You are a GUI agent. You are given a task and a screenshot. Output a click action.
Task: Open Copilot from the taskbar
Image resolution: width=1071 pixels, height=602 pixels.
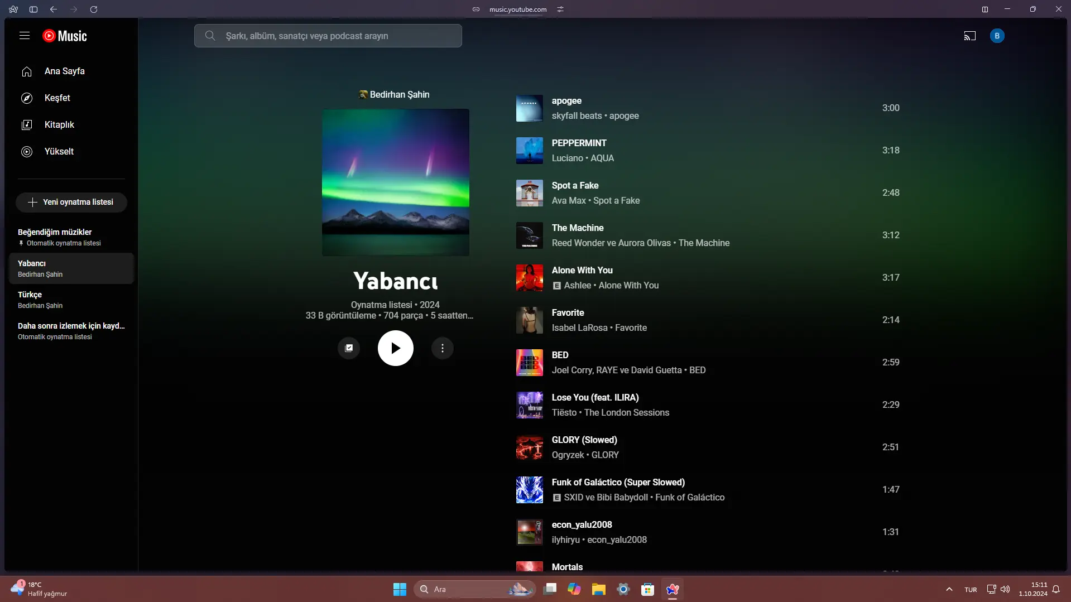pyautogui.click(x=574, y=589)
